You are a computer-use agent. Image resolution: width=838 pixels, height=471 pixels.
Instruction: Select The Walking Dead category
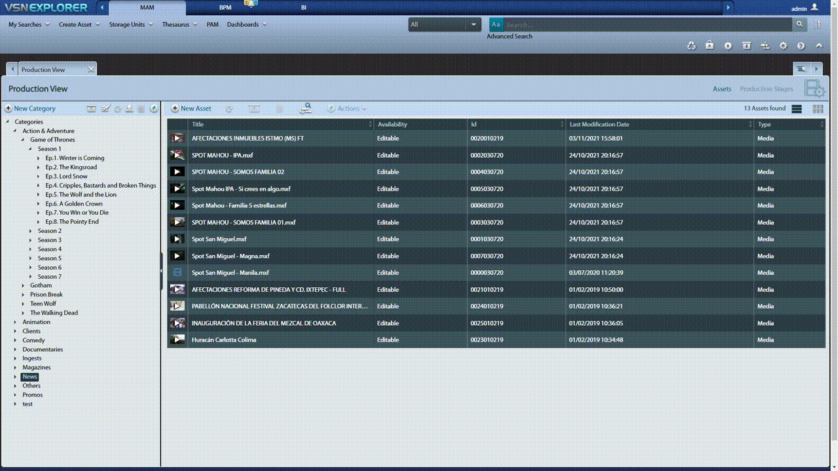[54, 313]
